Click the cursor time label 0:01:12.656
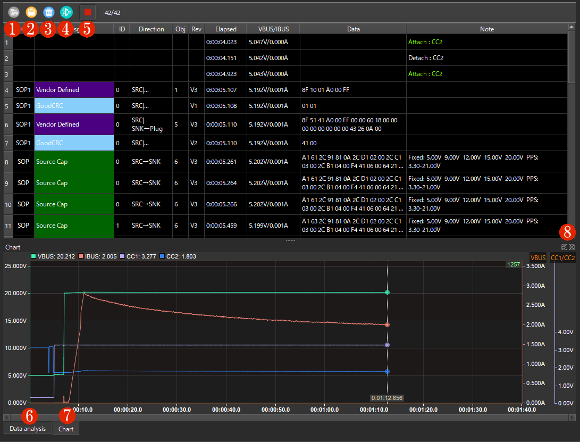Image resolution: width=580 pixels, height=442 pixels. [387, 398]
